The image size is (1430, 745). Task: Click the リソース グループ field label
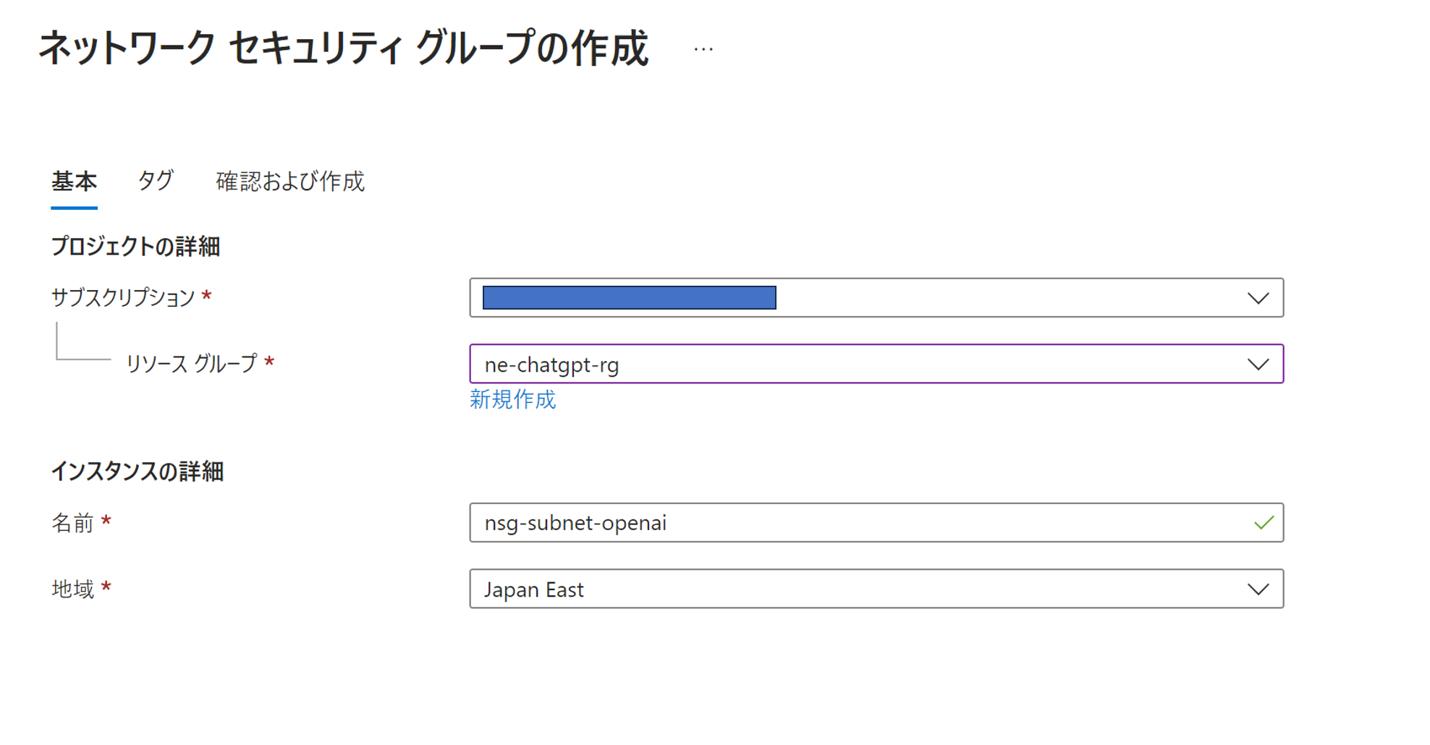click(x=192, y=363)
